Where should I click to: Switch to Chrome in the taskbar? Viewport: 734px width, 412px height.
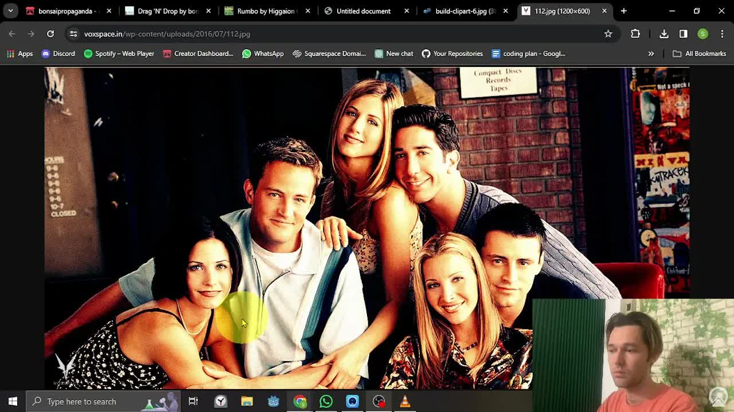coord(300,401)
